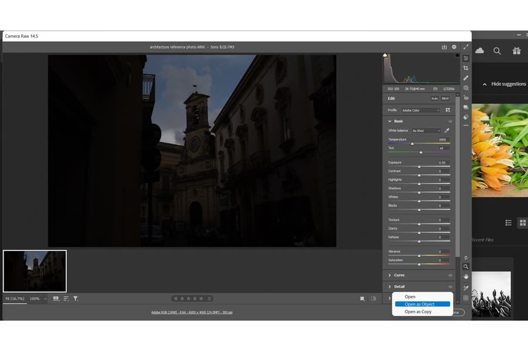Open the Photoshop cloud documents icon

[x=479, y=50]
